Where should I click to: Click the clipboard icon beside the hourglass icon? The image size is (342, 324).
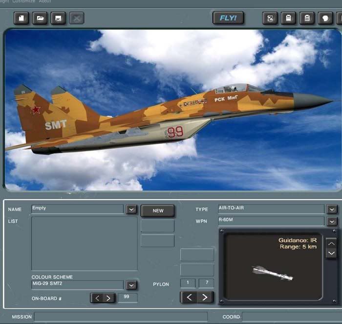(x=288, y=18)
